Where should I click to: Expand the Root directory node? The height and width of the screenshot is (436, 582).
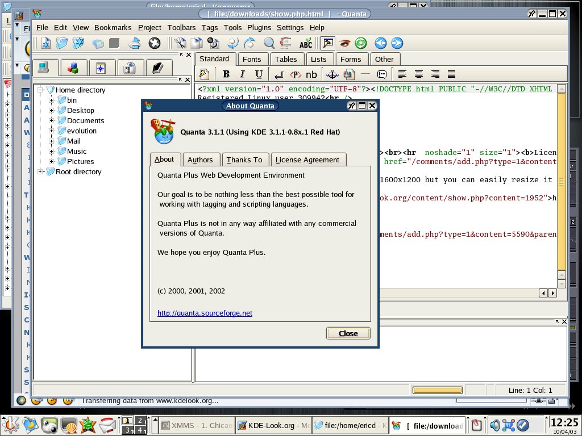tap(40, 171)
